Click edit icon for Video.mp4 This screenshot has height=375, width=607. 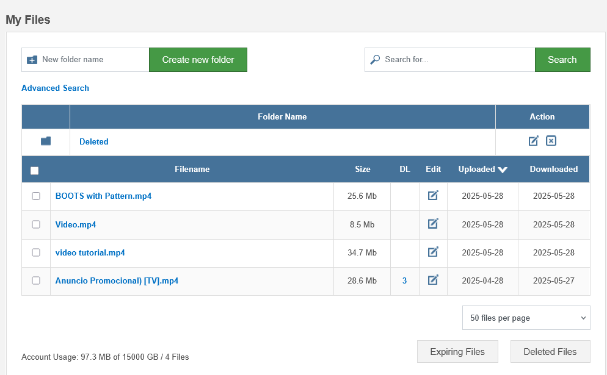(433, 224)
